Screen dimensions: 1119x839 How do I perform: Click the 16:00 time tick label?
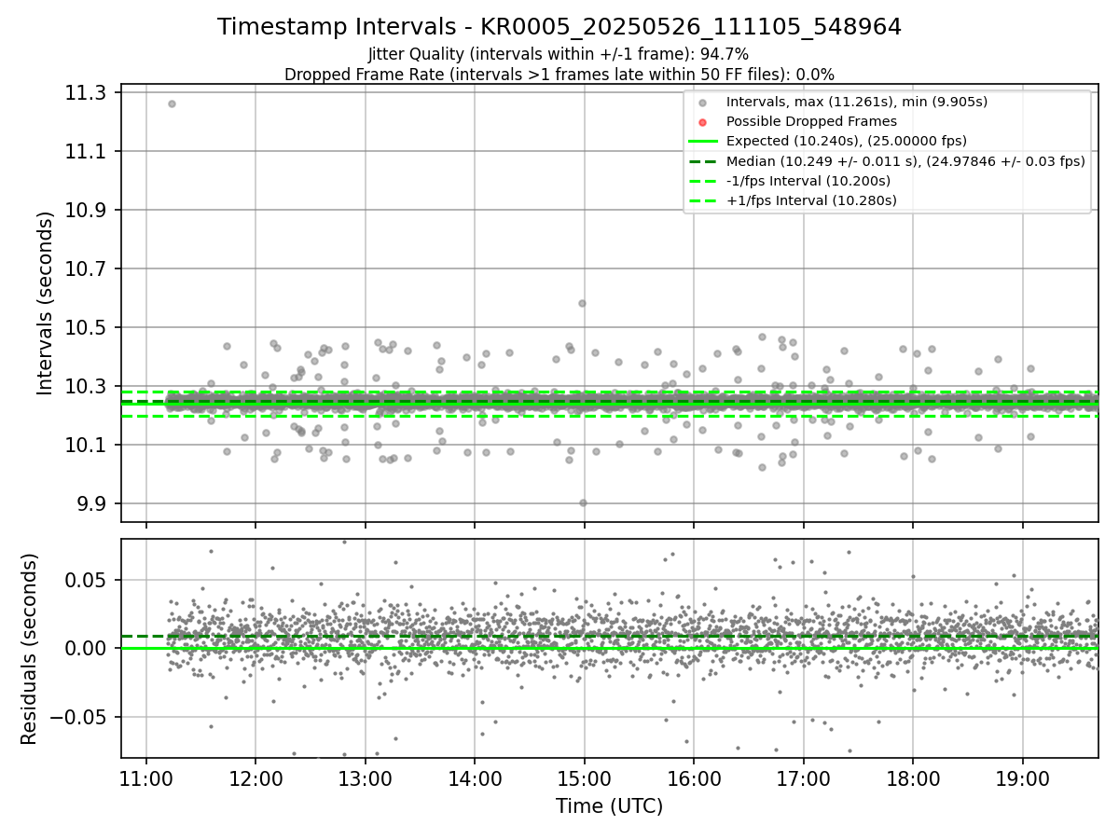(694, 778)
